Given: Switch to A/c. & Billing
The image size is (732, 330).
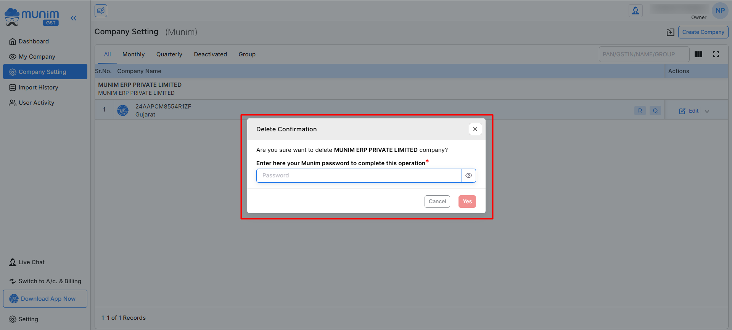Looking at the screenshot, I should point(45,281).
